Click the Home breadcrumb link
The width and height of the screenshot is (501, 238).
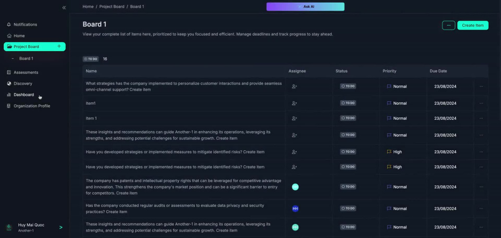88,7
